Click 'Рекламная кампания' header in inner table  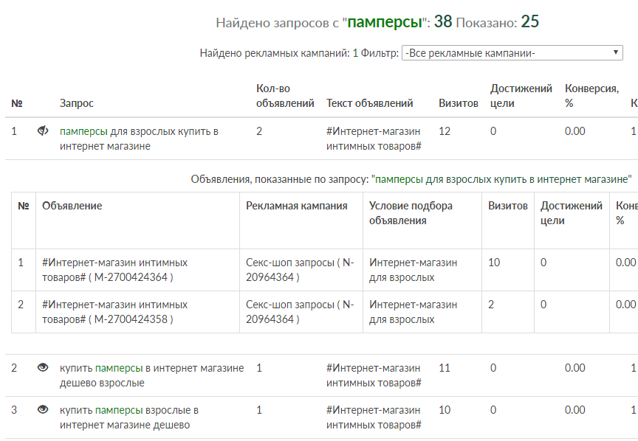[x=297, y=206]
